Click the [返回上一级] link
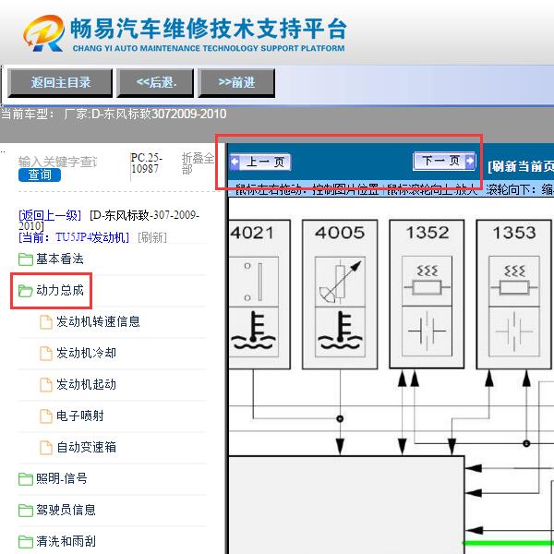Screen dimensions: 554x554 [x=50, y=215]
